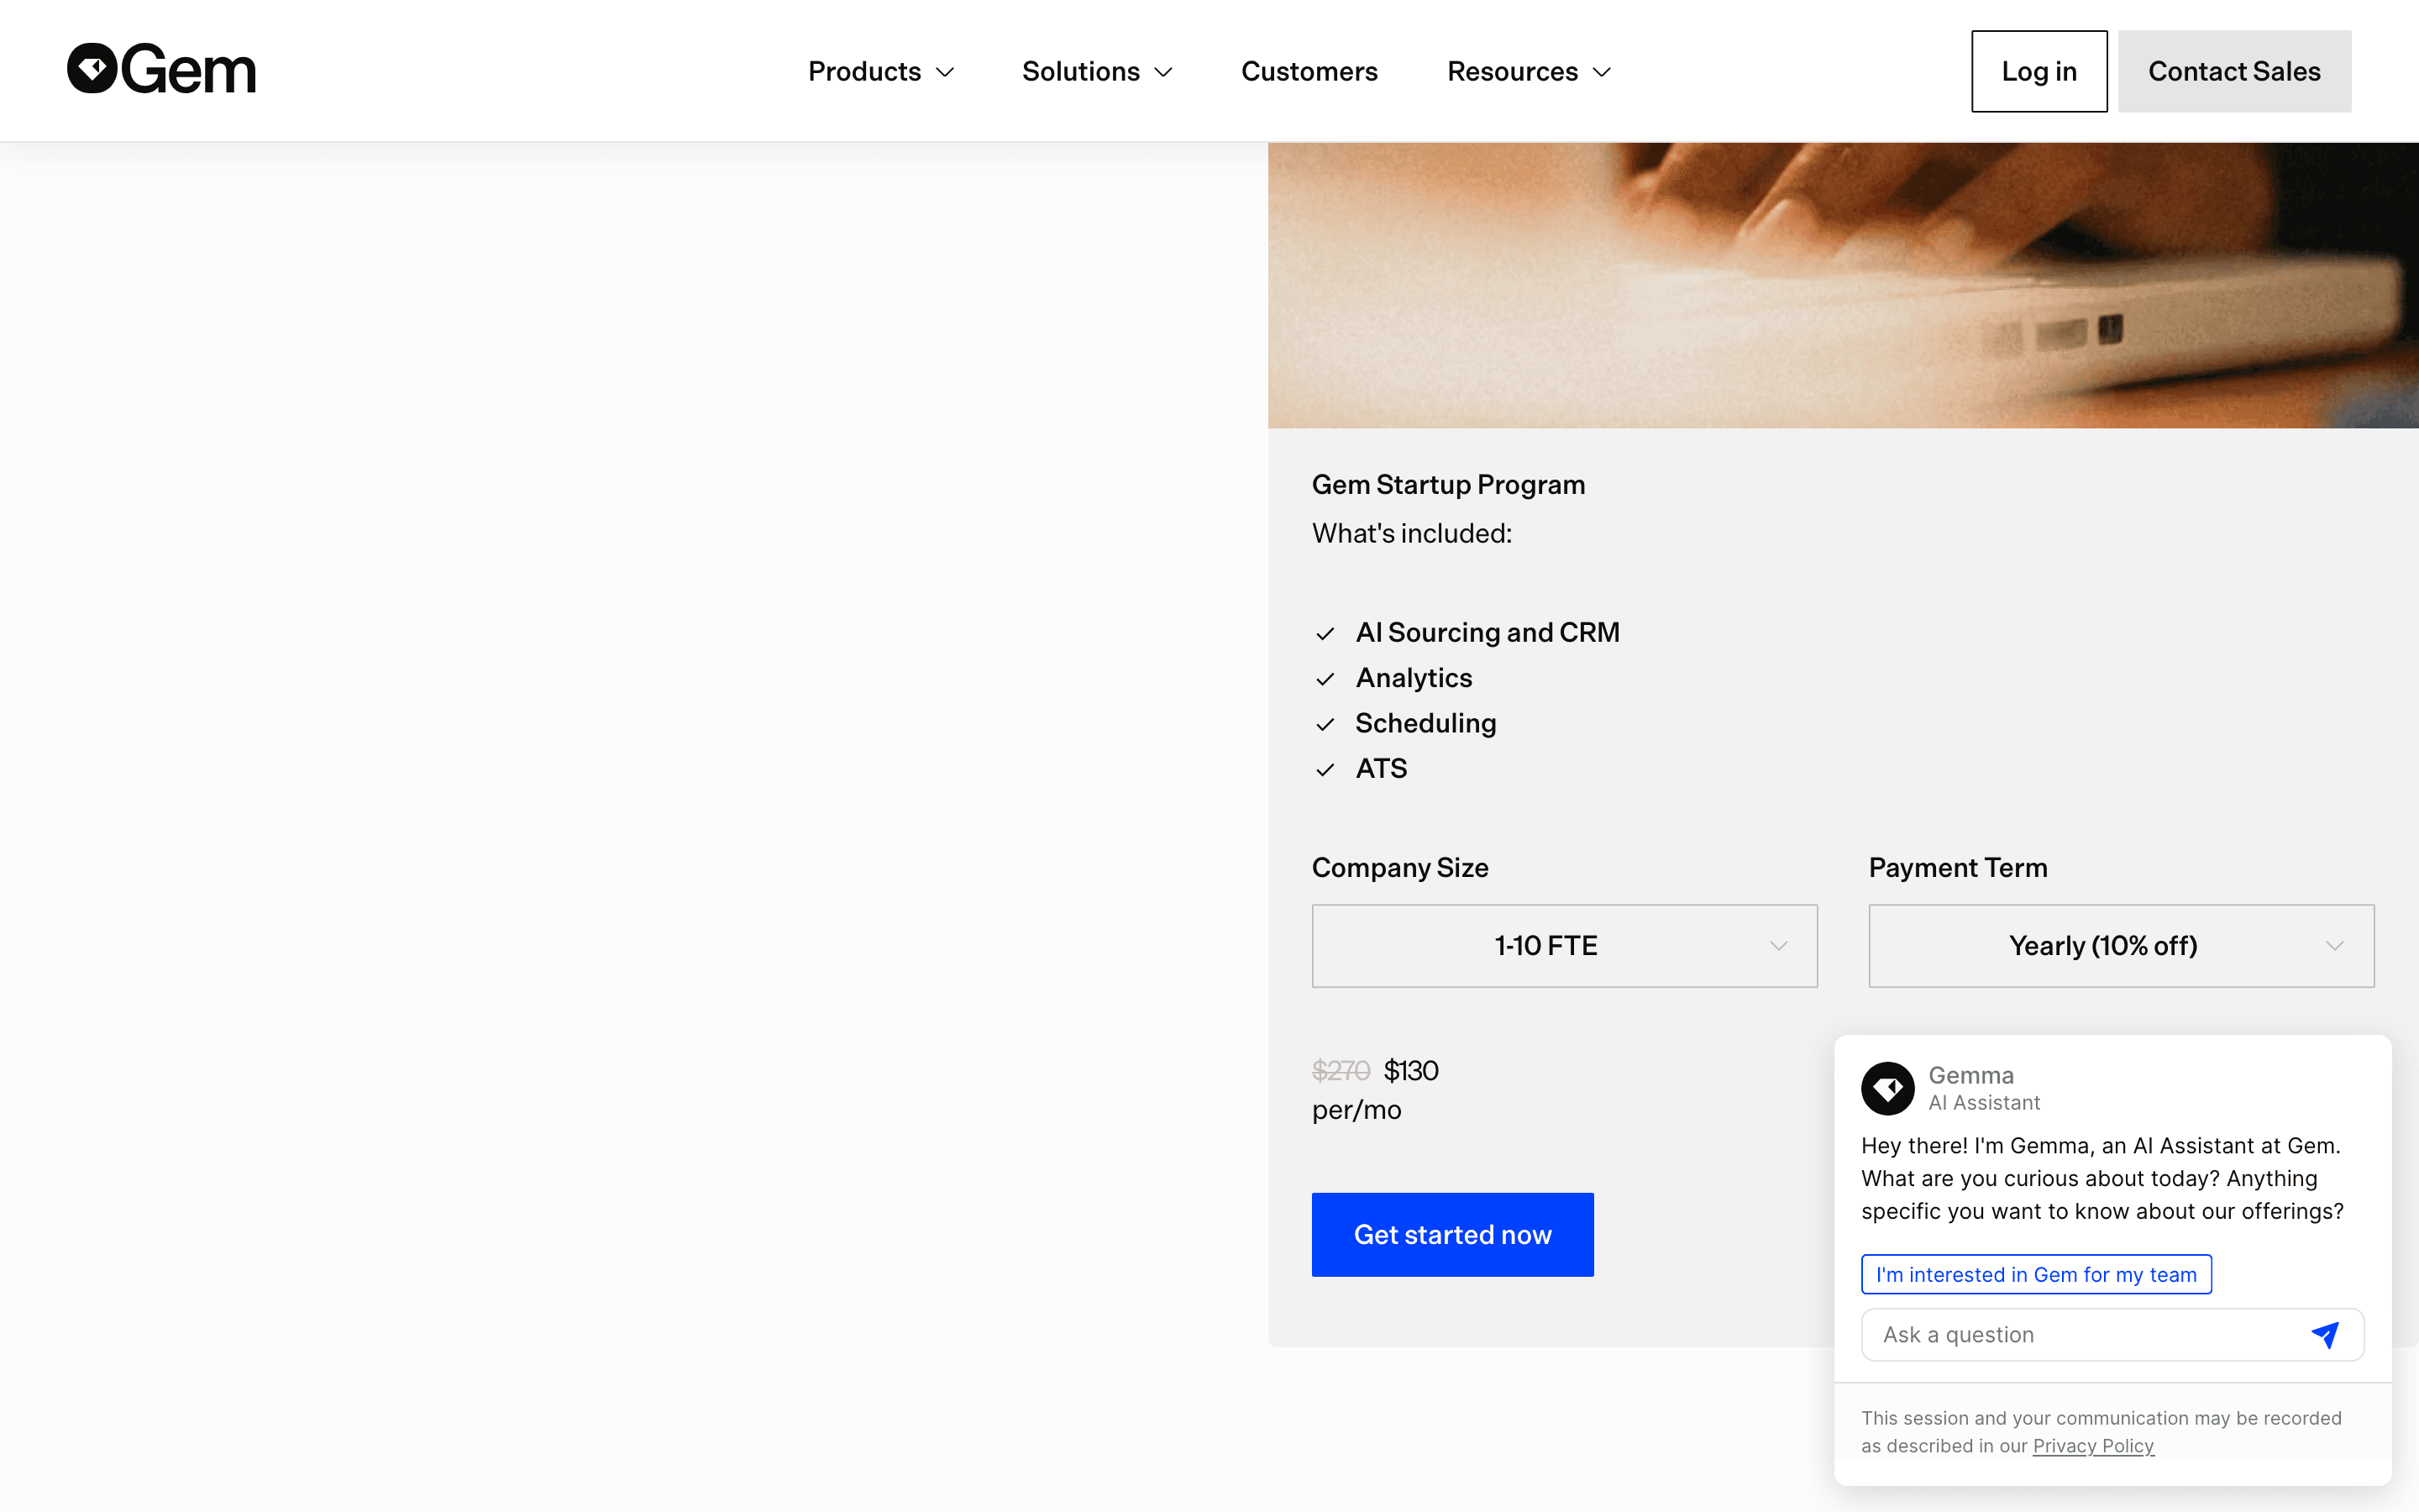This screenshot has width=2419, height=1512.
Task: Expand the Resources menu
Action: pos(1530,71)
